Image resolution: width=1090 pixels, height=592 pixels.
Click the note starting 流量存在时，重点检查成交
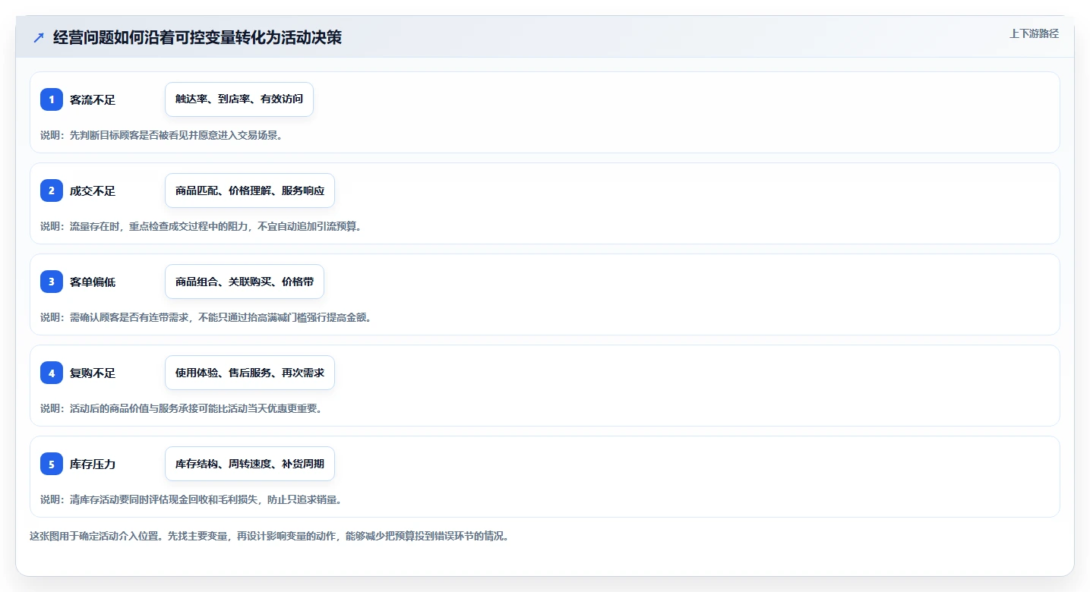pos(201,226)
